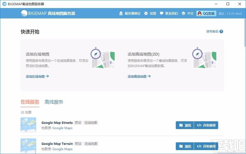The width and height of the screenshot is (246, 154).
Task: Click the QQ penguin icon
Action: click(x=199, y=14)
